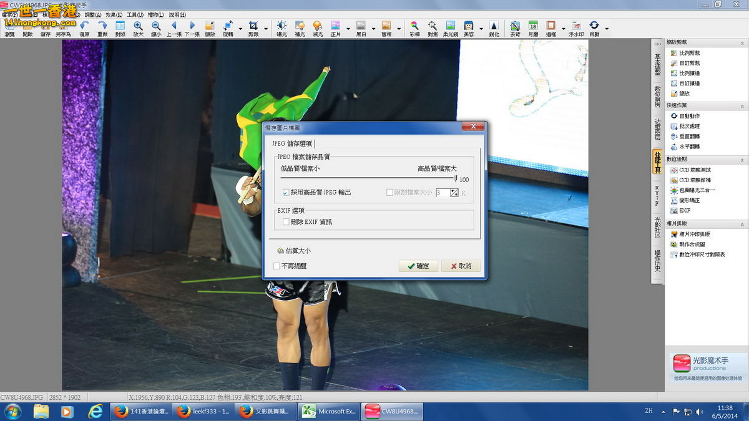Screen dimensions: 749x421
Task: Cancel the dialog with 取消 button
Action: point(461,266)
